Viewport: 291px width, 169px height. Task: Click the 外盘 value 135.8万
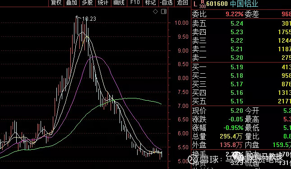(x=231, y=145)
